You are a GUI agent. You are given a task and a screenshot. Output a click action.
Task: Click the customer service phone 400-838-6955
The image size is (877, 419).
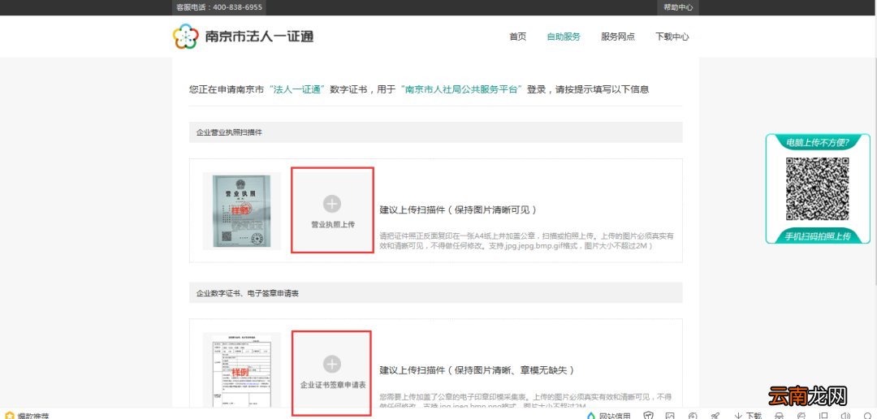[219, 7]
